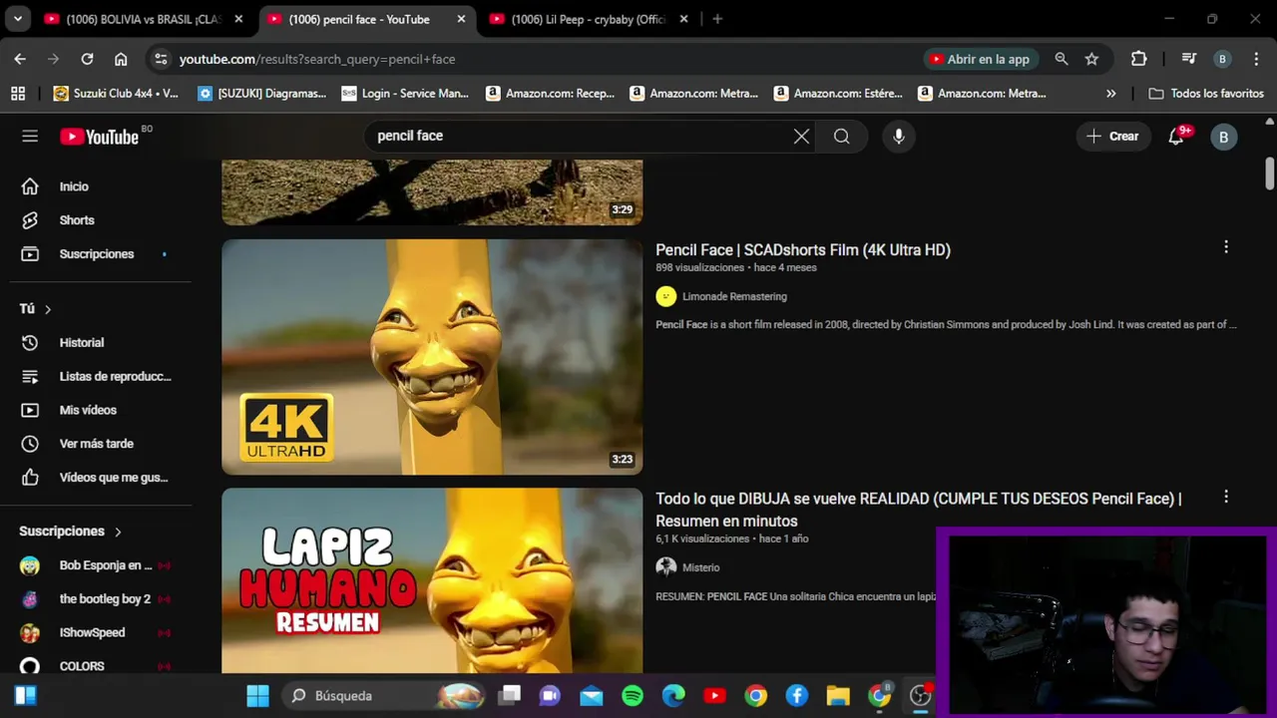Click Abrir en la app button
Viewport: 1277px width, 718px height.
[x=980, y=59]
